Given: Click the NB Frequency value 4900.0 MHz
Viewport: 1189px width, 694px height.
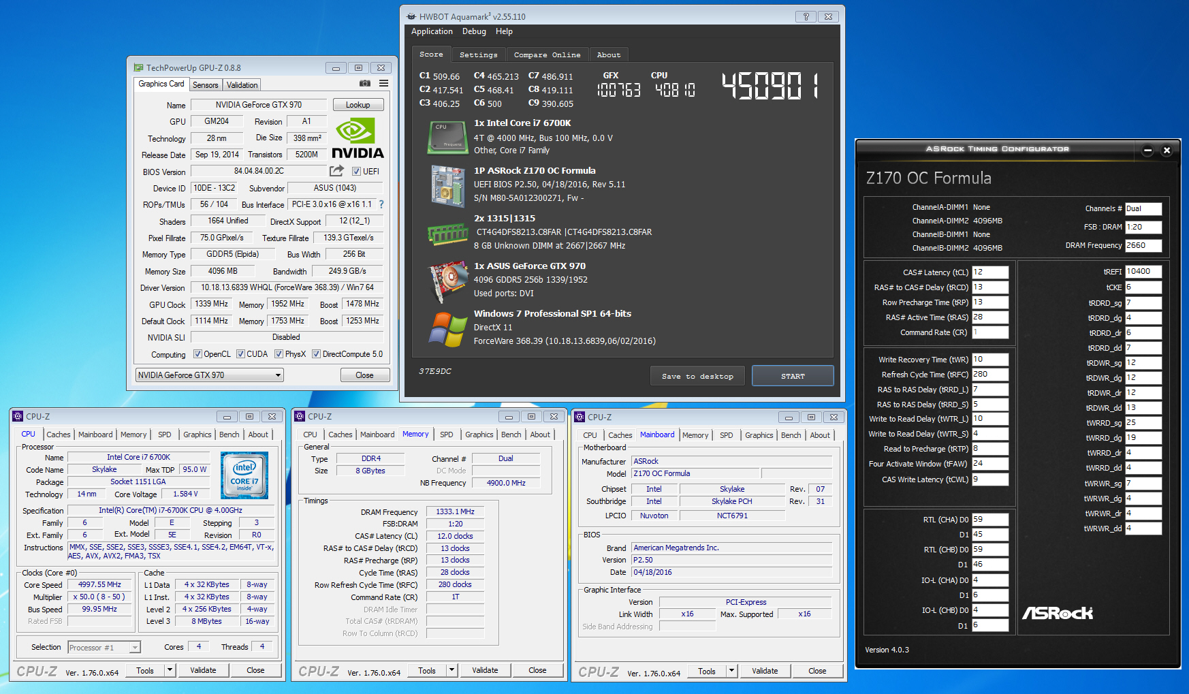Looking at the screenshot, I should point(506,483).
